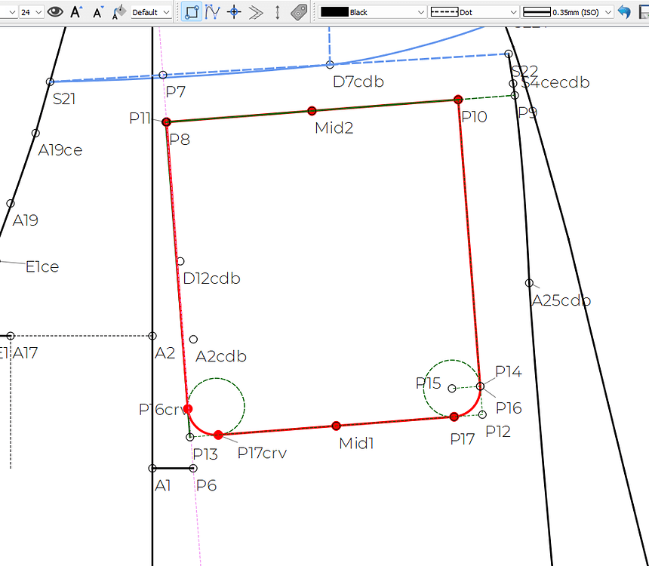649x566 pixels.
Task: Click the label tag icon
Action: (299, 12)
